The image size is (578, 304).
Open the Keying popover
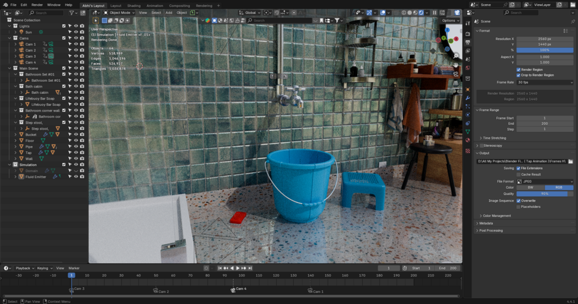coord(44,268)
